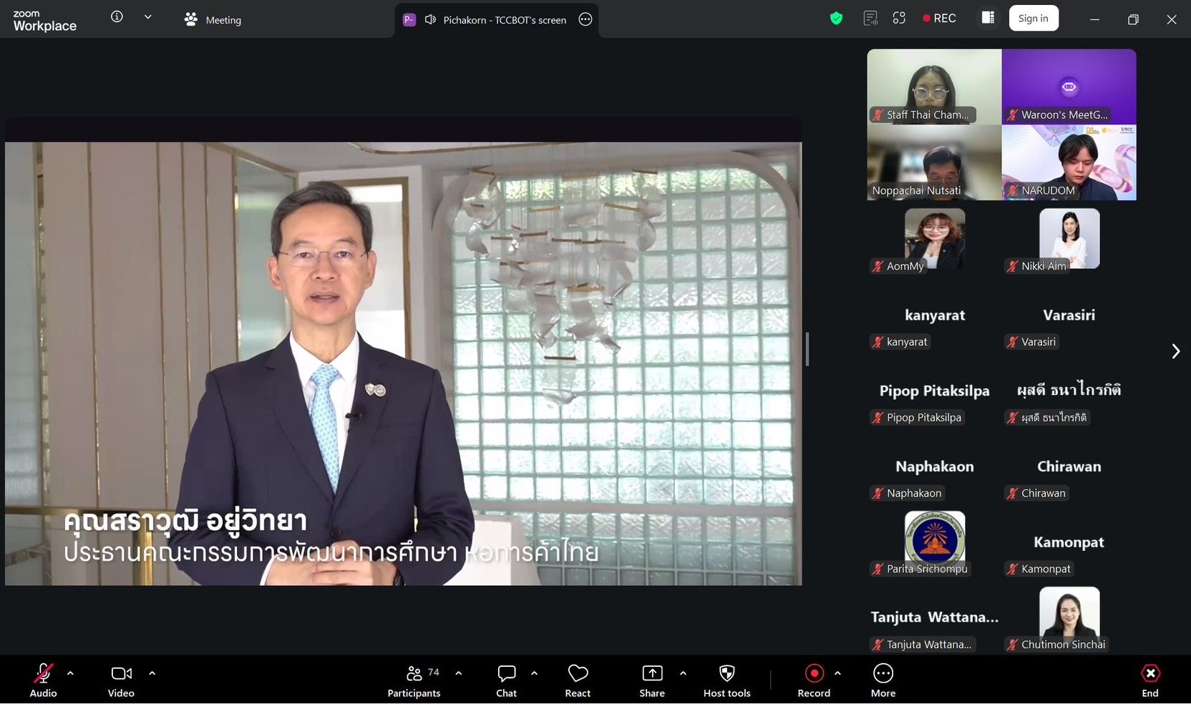Viewport: 1191px width, 704px height.
Task: Open the More options menu
Action: [883, 680]
